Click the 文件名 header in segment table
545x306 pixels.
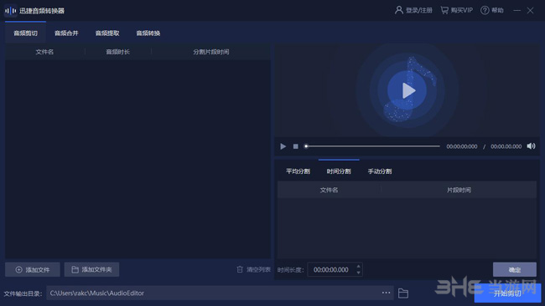[329, 190]
